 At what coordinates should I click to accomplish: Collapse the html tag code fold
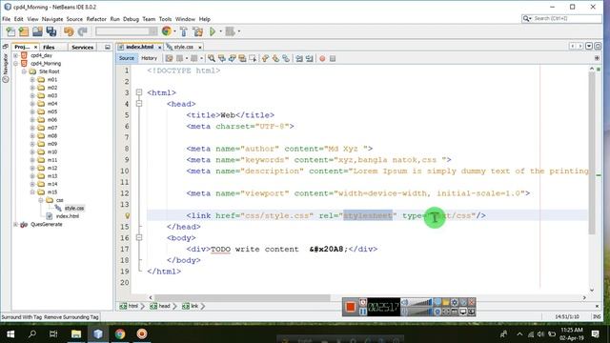click(x=139, y=92)
